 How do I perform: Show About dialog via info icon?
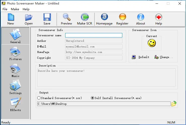(140, 17)
